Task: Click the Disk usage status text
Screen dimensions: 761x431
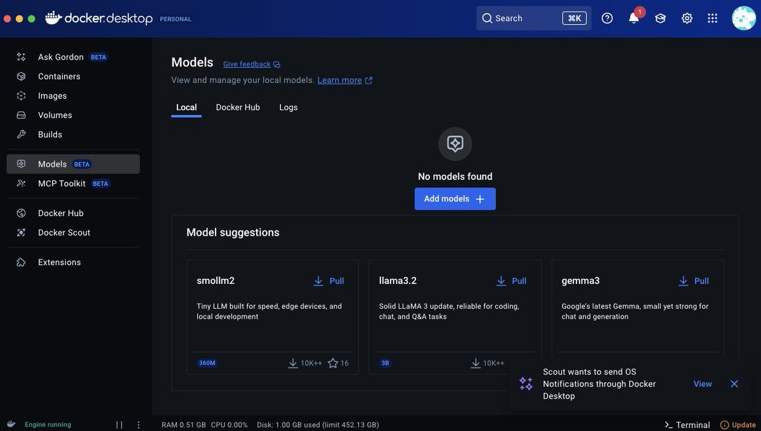Action: pyautogui.click(x=318, y=425)
